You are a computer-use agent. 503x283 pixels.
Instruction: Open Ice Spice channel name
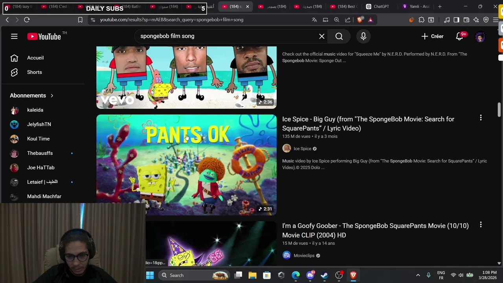coord(302,149)
